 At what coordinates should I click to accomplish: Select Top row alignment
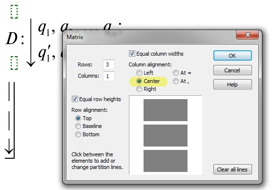[78, 118]
